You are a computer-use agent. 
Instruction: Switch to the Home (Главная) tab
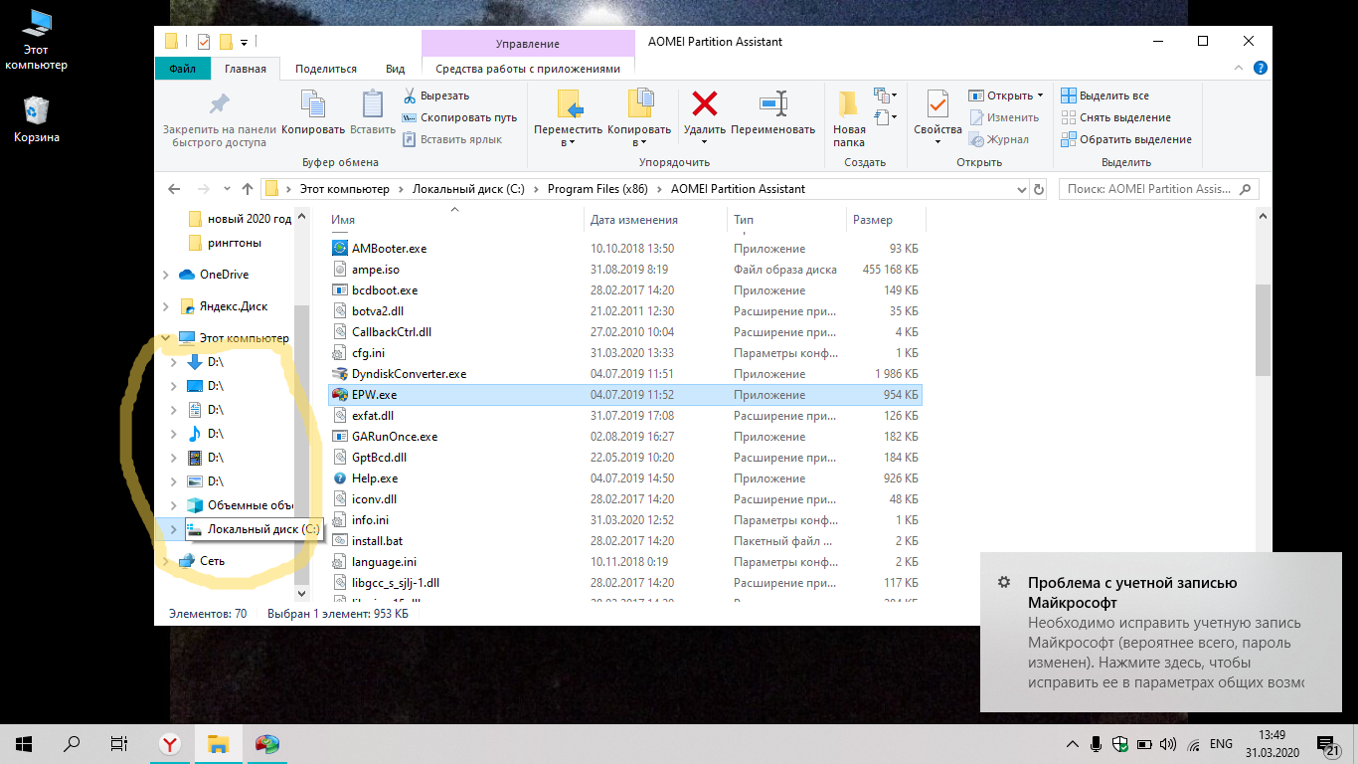pos(246,69)
